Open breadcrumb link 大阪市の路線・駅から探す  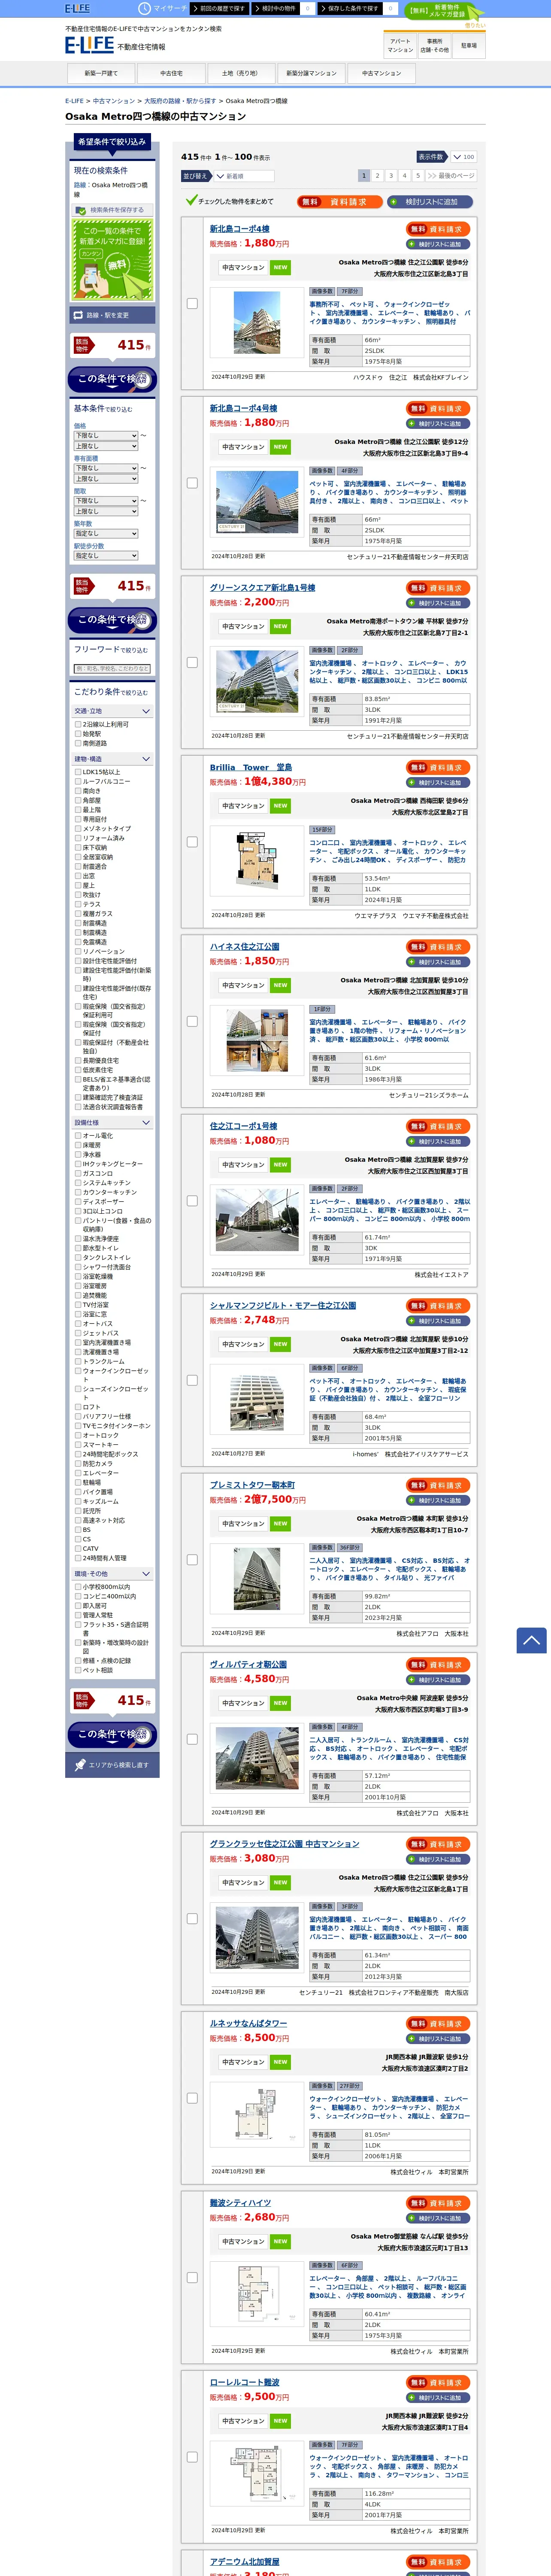(x=180, y=101)
